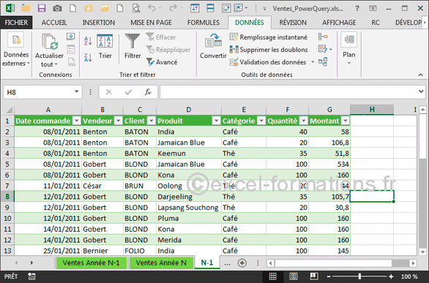Screen dimensions: 429x283
Task: Select the column H header
Action: tap(372, 110)
